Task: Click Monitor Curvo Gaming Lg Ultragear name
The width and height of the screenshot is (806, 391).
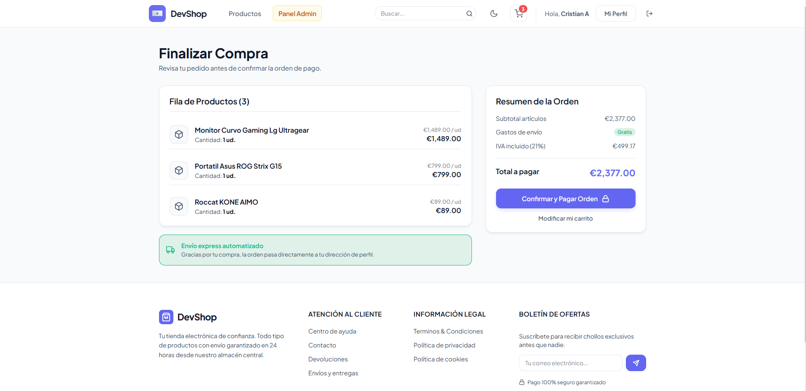Action: pos(252,130)
